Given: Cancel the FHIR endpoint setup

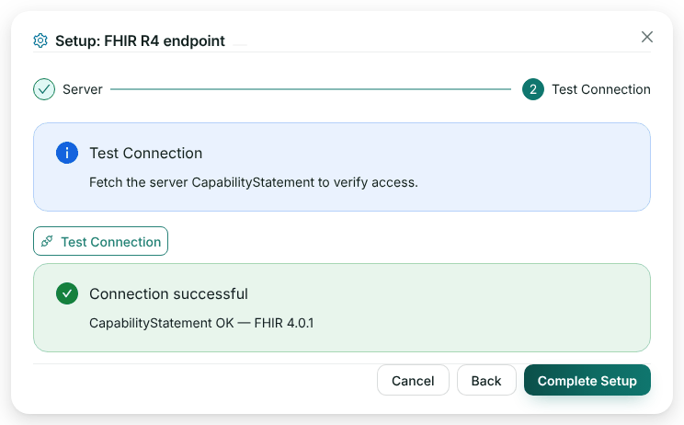Looking at the screenshot, I should [x=413, y=380].
